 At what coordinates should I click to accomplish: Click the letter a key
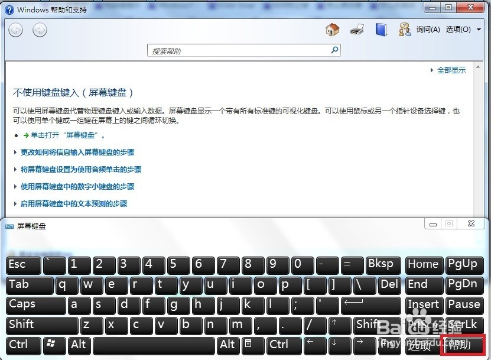pos(79,306)
